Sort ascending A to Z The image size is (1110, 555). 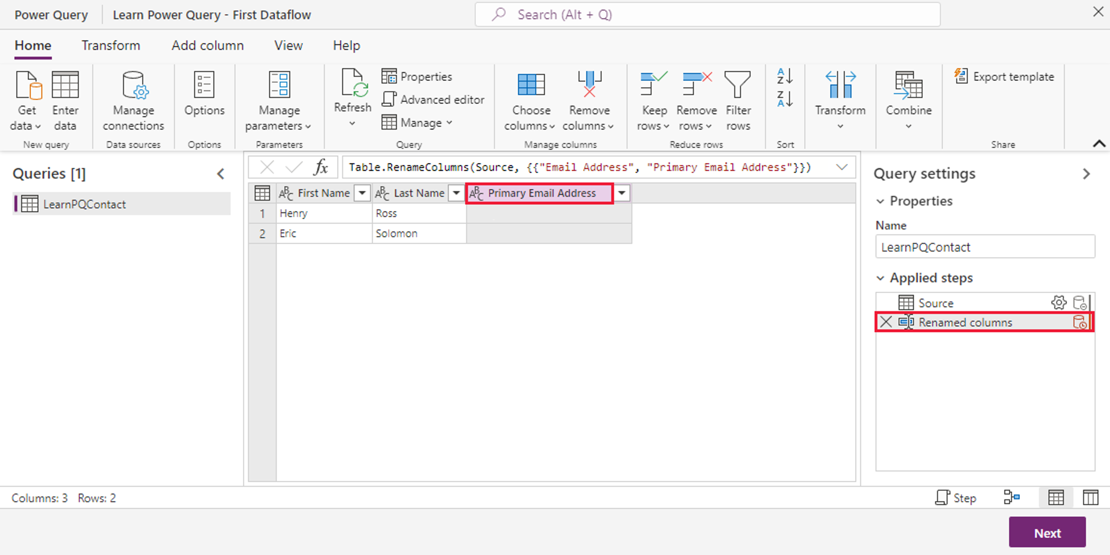point(785,76)
